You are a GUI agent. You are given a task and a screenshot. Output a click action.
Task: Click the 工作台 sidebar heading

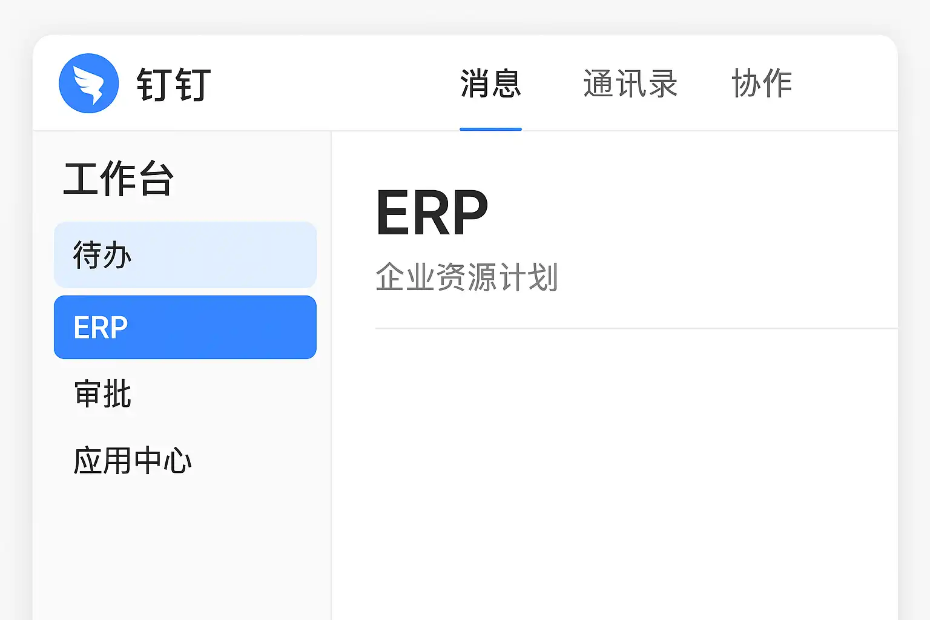tap(119, 179)
